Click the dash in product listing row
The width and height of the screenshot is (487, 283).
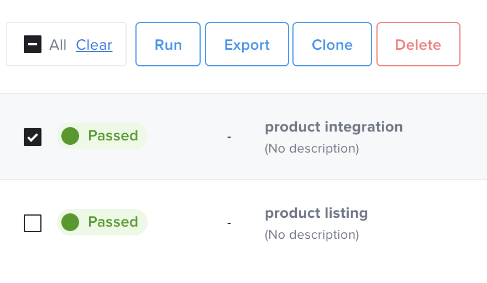(x=229, y=223)
